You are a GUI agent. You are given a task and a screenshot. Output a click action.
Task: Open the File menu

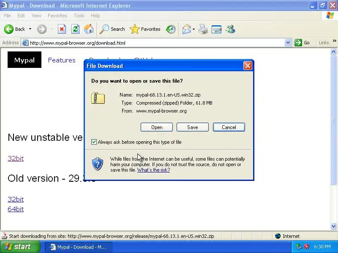click(x=7, y=16)
